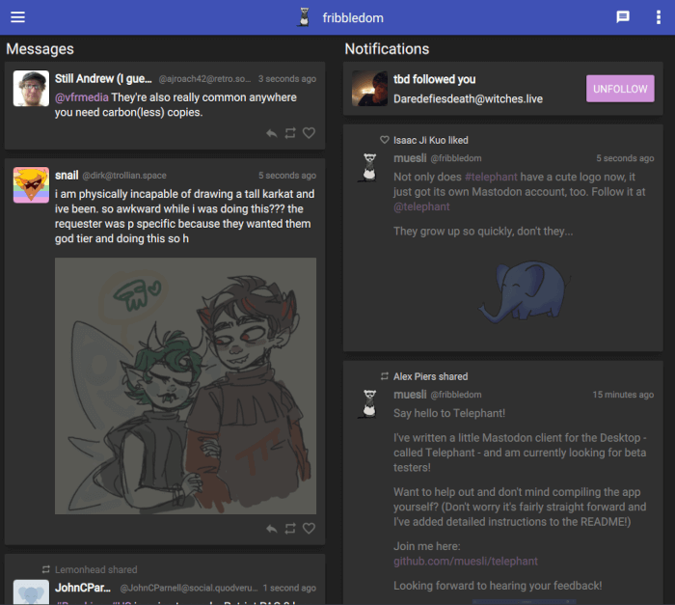Click JohnCPar... author name
This screenshot has width=675, height=605.
point(83,588)
